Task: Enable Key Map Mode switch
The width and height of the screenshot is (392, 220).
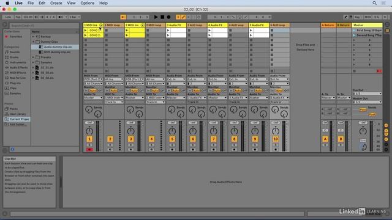Action: 357,17
